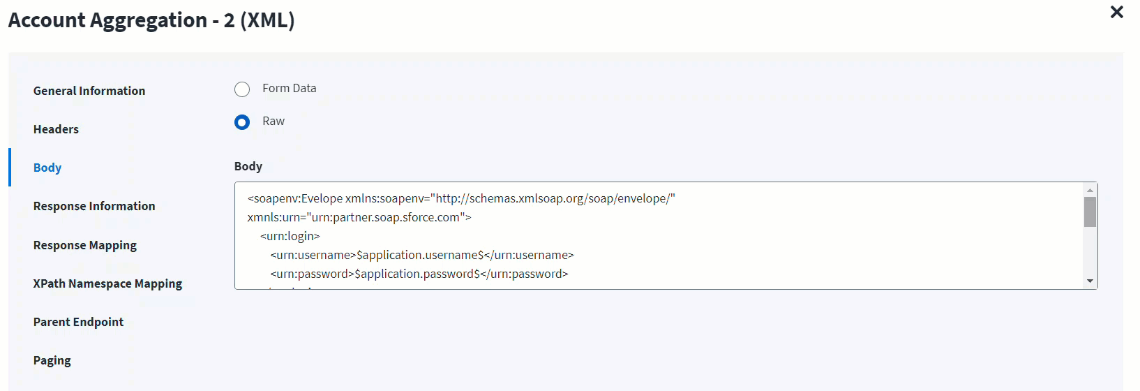Image resolution: width=1140 pixels, height=391 pixels.
Task: Go to Response Information section
Action: tap(94, 206)
